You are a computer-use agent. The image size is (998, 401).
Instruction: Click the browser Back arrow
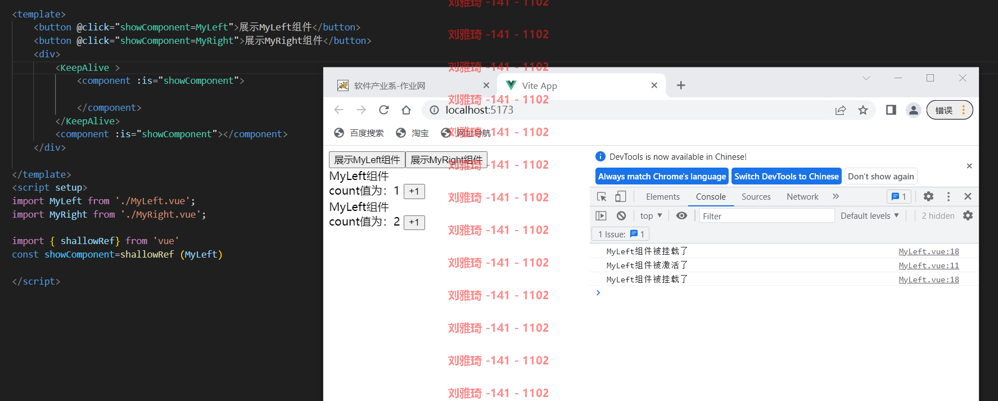pos(338,110)
